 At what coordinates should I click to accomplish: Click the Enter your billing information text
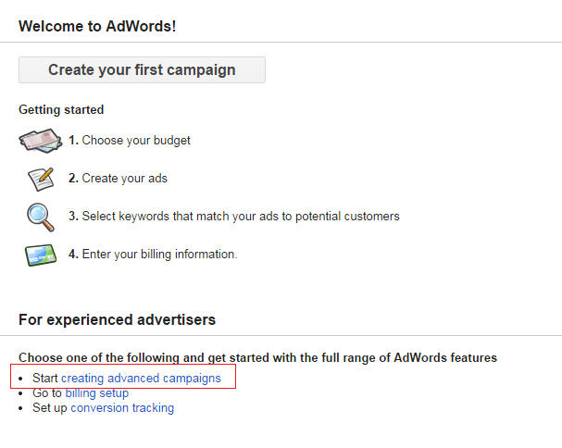point(153,255)
